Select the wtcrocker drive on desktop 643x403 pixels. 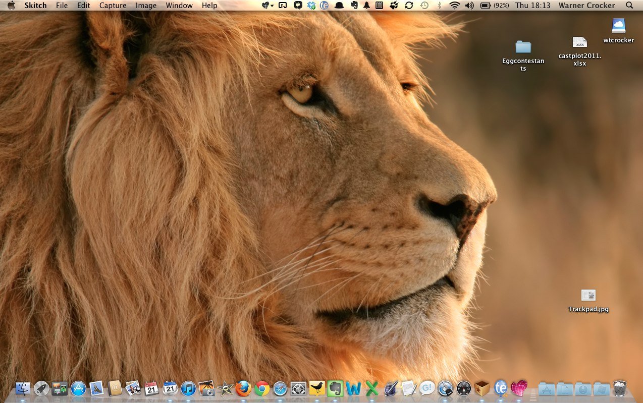[619, 31]
